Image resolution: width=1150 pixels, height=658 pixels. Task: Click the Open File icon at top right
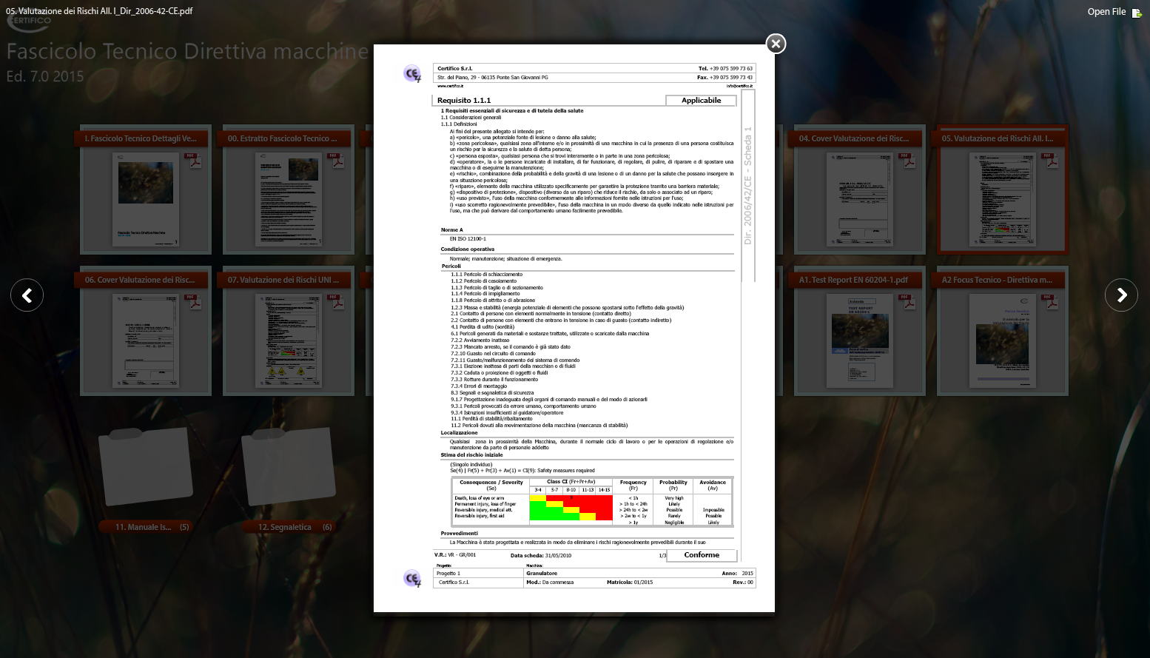coord(1136,13)
